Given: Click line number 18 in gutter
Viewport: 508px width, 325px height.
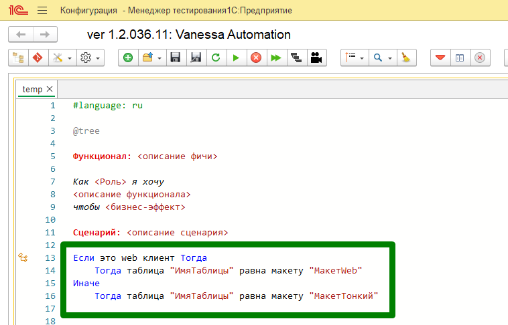Looking at the screenshot, I should (x=50, y=321).
